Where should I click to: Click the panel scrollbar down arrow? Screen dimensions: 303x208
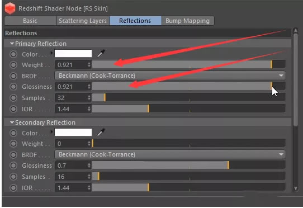point(296,188)
